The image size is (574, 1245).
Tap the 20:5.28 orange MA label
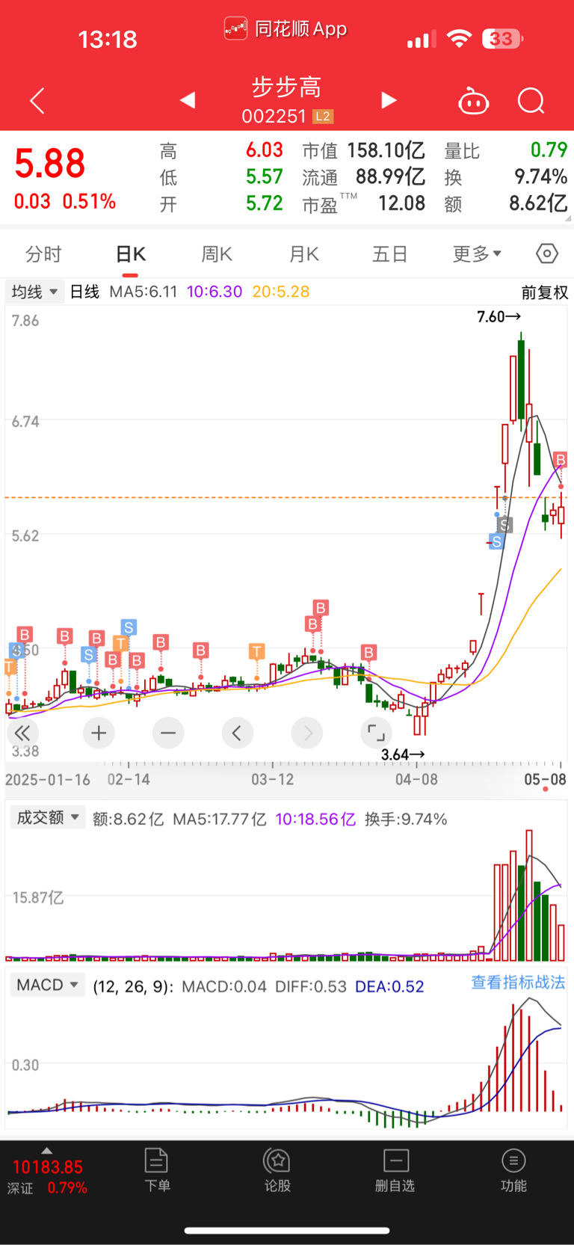[x=281, y=292]
